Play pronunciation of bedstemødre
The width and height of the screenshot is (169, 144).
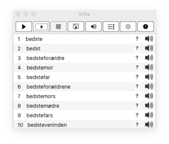click(149, 105)
